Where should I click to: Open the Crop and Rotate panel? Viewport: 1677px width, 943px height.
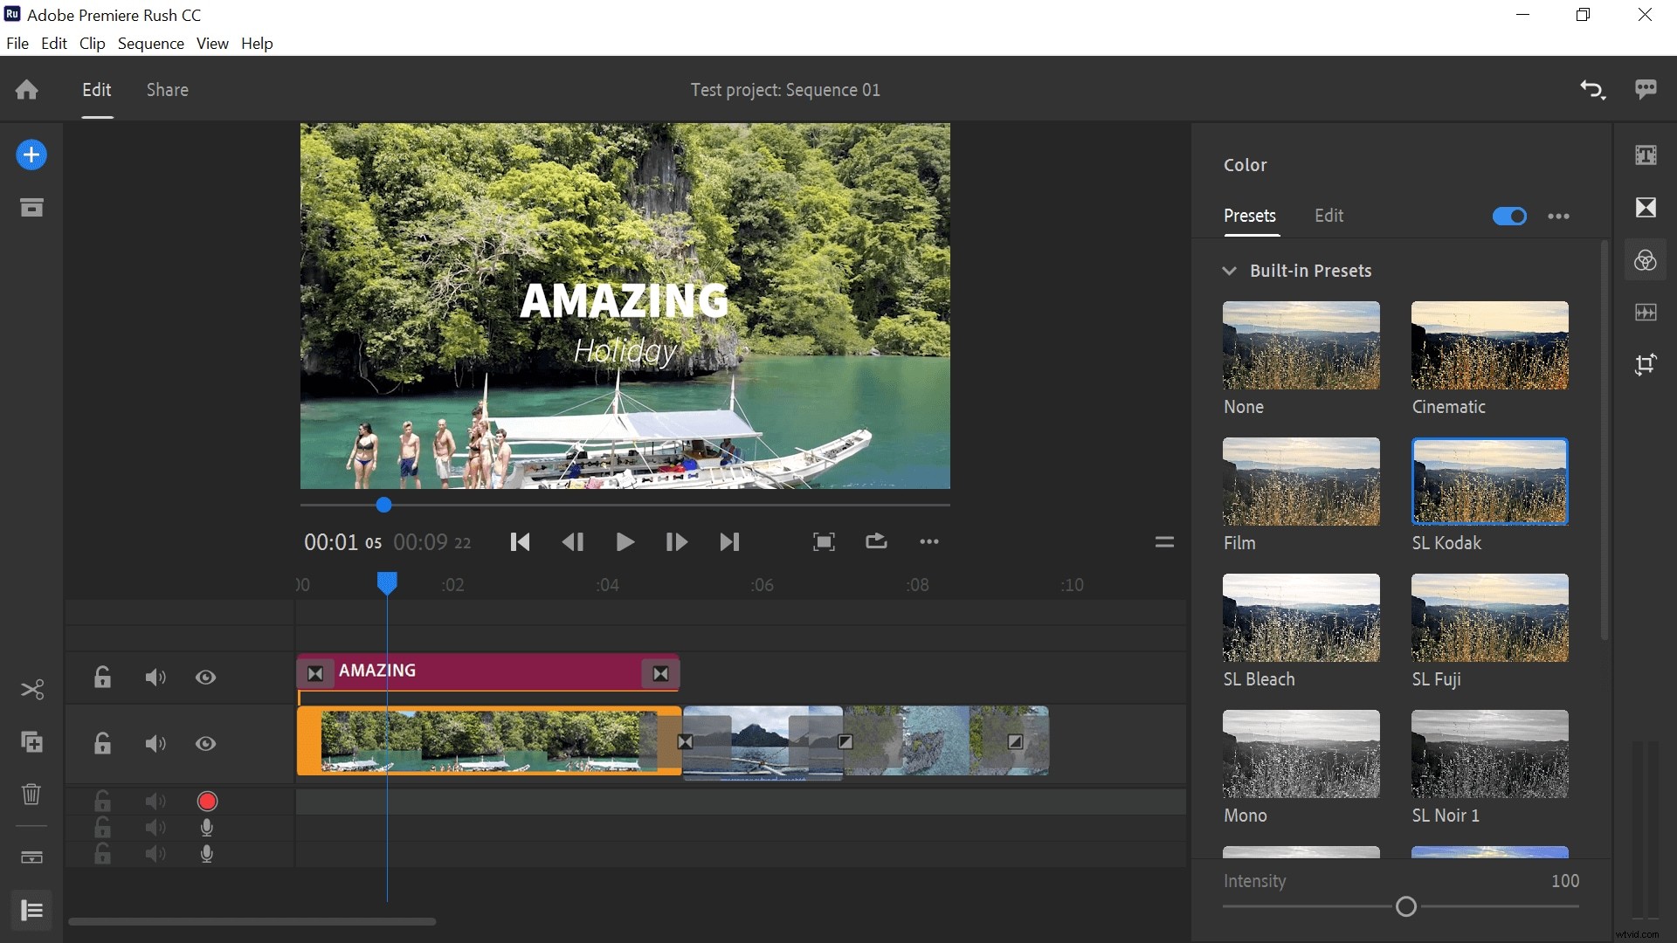[1646, 365]
